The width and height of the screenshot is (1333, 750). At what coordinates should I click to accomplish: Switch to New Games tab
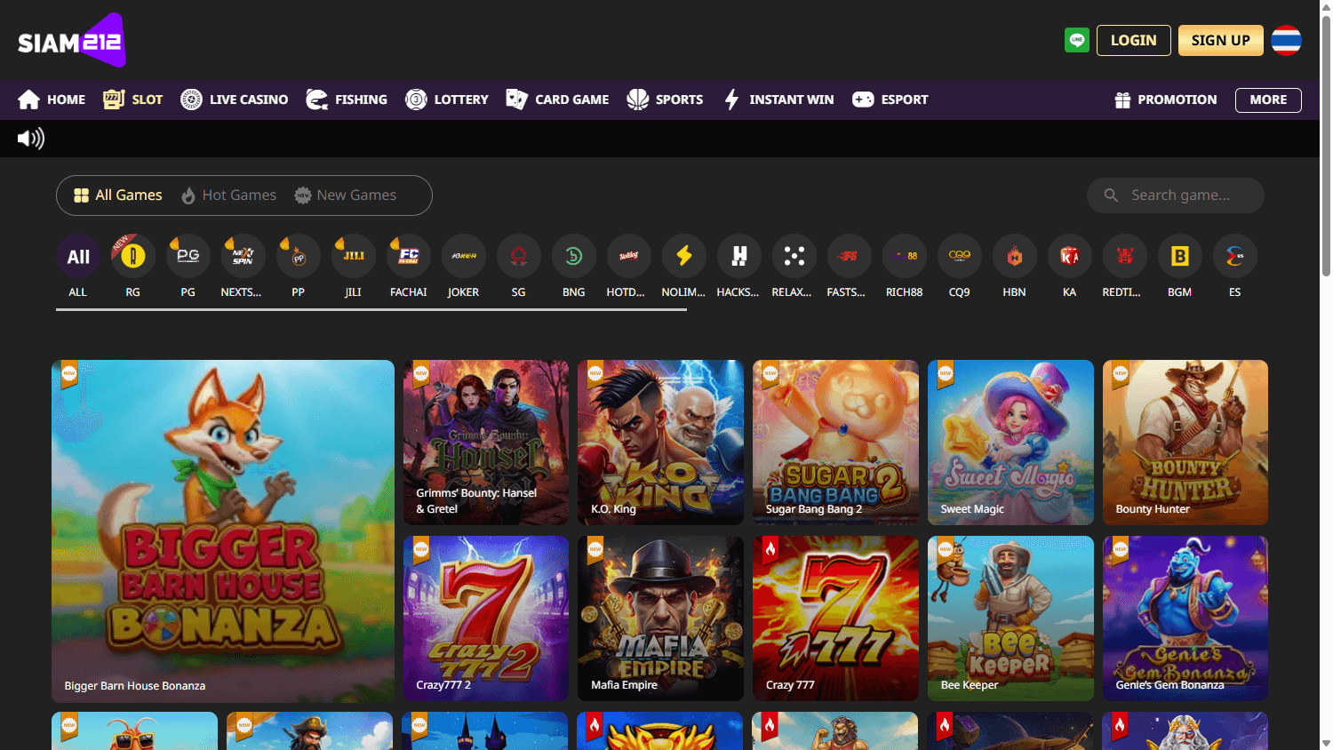click(345, 195)
